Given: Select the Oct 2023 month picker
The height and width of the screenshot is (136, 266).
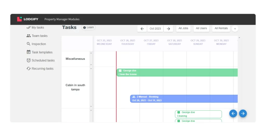Looking at the screenshot, I should pos(155,29).
